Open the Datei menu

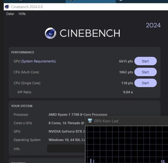coord(10,14)
